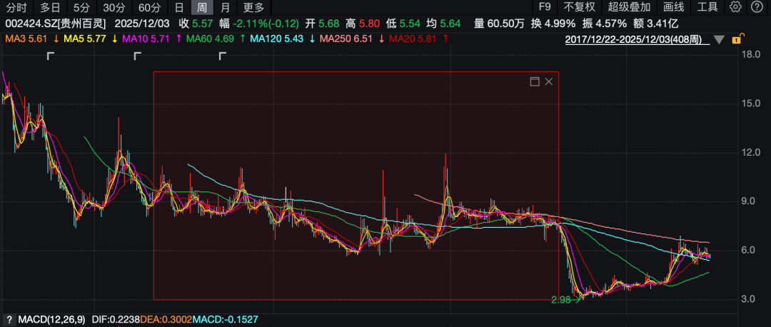Click the orange lock icon
Screen dimensions: 771x327
click(737, 39)
